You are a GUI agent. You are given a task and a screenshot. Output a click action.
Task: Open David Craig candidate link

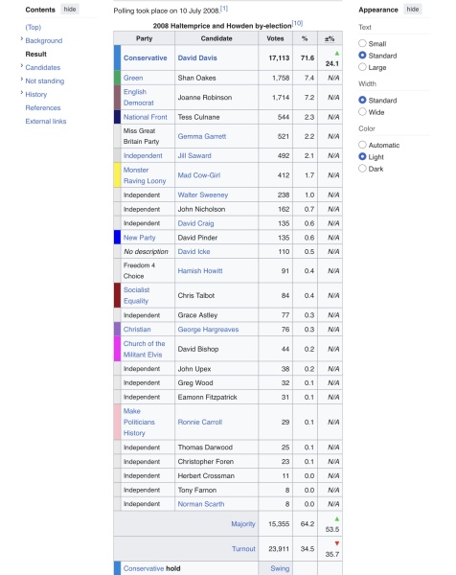coord(195,223)
